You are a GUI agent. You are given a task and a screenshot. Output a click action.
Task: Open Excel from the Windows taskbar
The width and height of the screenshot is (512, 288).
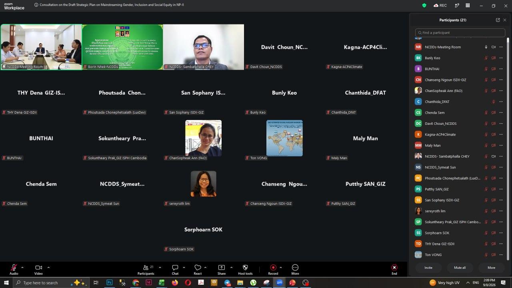162,282
